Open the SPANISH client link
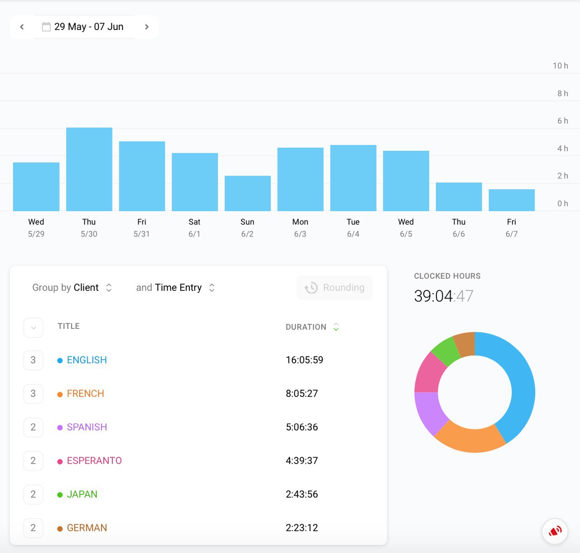Viewport: 580px width, 553px height. coord(87,427)
